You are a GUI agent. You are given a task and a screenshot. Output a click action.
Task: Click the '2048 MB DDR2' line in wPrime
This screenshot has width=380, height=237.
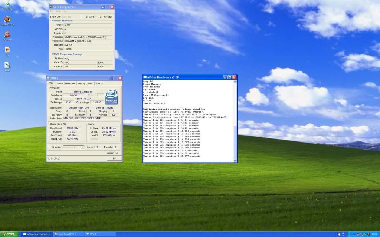(x=151, y=87)
